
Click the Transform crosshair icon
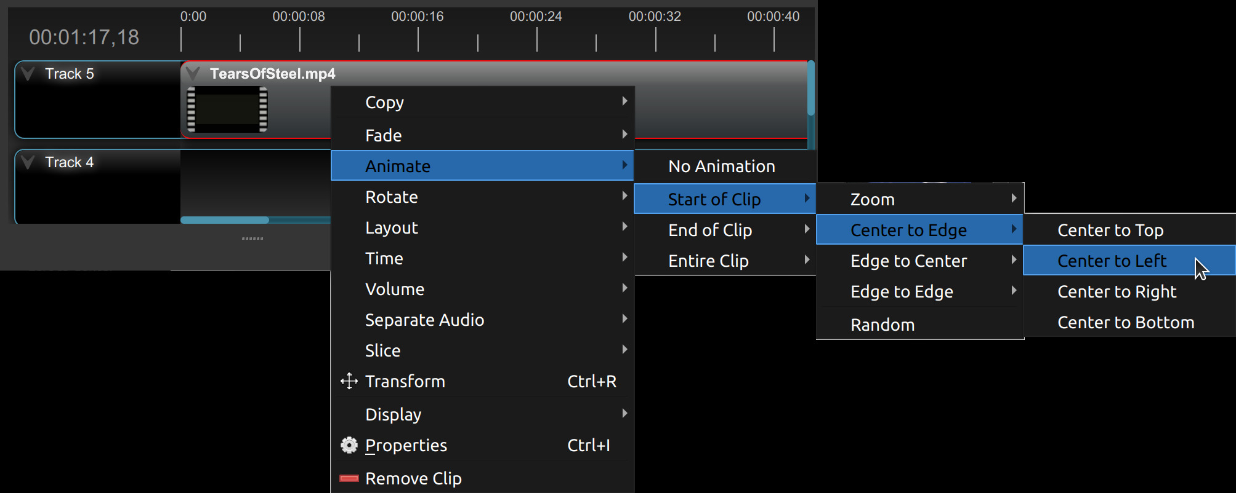click(349, 381)
